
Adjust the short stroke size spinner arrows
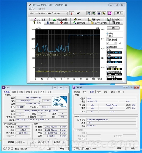[x=115, y=43]
